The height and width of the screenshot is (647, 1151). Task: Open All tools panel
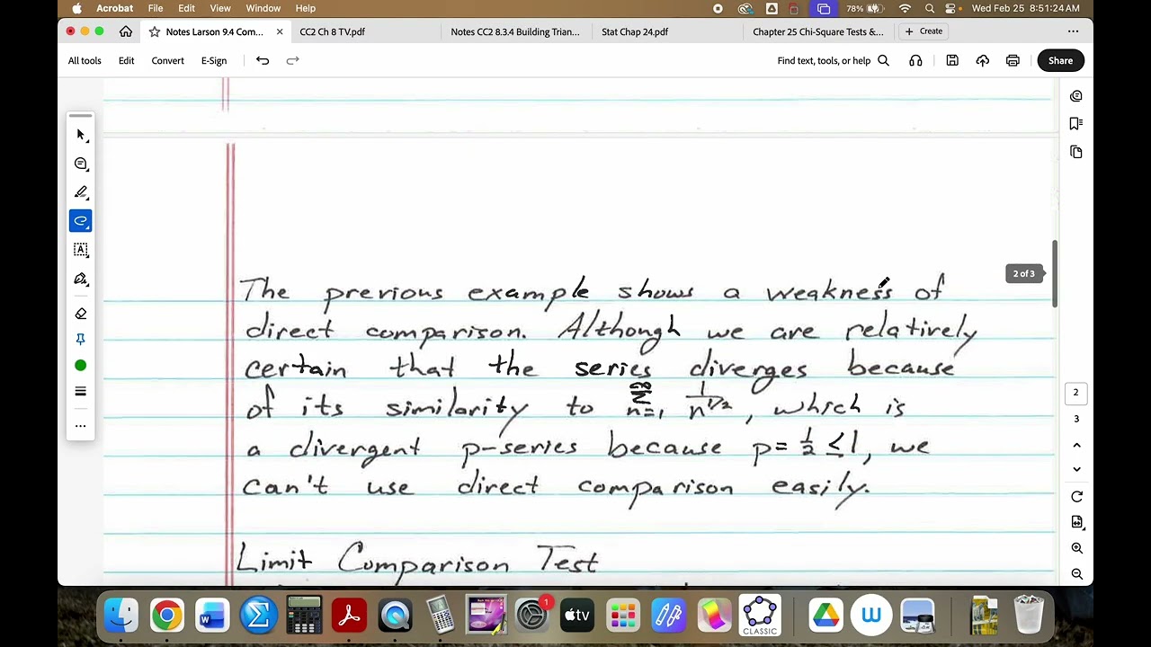pyautogui.click(x=85, y=60)
